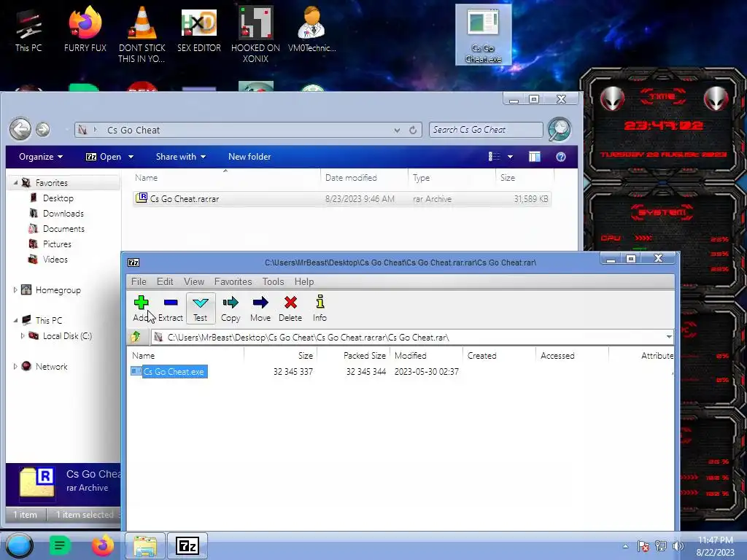Open the 7-Zip Edit menu
The image size is (747, 560).
pyautogui.click(x=165, y=281)
